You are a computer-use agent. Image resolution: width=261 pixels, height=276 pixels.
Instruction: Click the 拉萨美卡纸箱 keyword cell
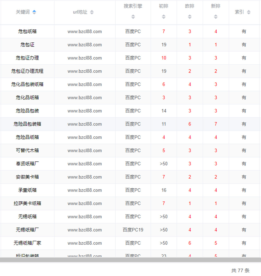click(27, 203)
